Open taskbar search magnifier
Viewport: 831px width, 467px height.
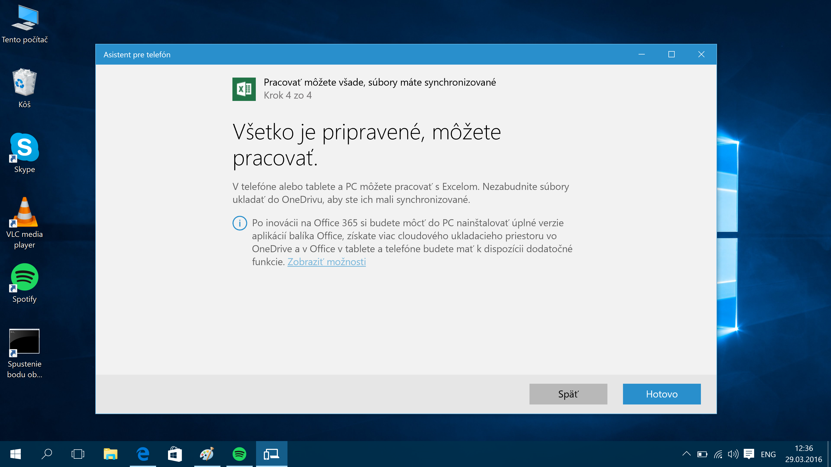click(x=47, y=454)
